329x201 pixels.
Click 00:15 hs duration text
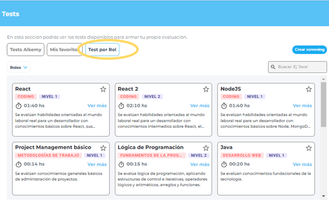[137, 164]
